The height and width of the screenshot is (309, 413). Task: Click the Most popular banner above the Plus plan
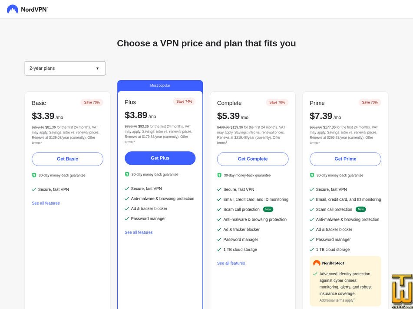click(x=160, y=85)
